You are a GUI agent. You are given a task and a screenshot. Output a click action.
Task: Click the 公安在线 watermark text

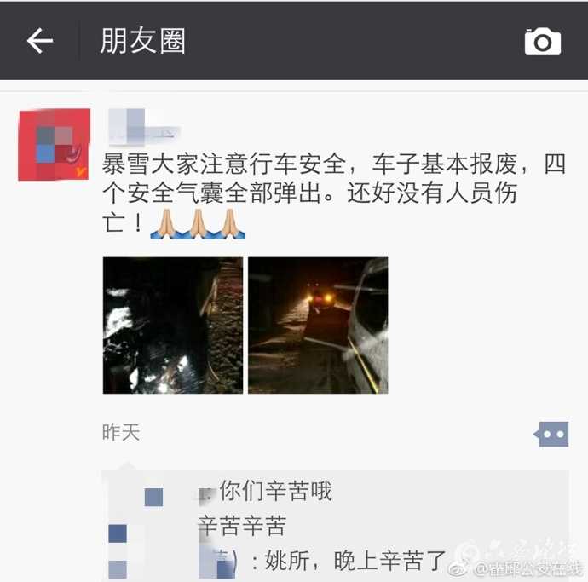(528, 569)
